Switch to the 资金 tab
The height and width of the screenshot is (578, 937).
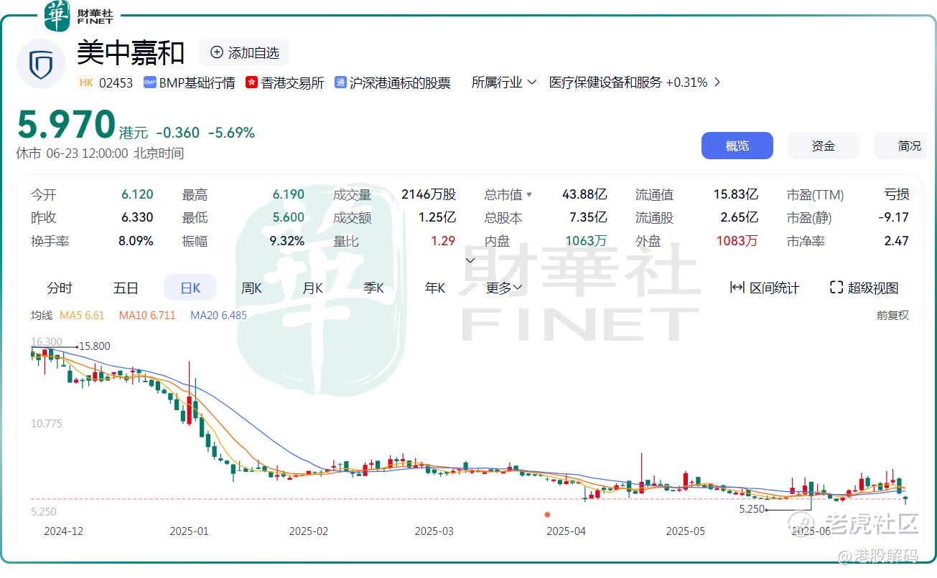tap(824, 146)
